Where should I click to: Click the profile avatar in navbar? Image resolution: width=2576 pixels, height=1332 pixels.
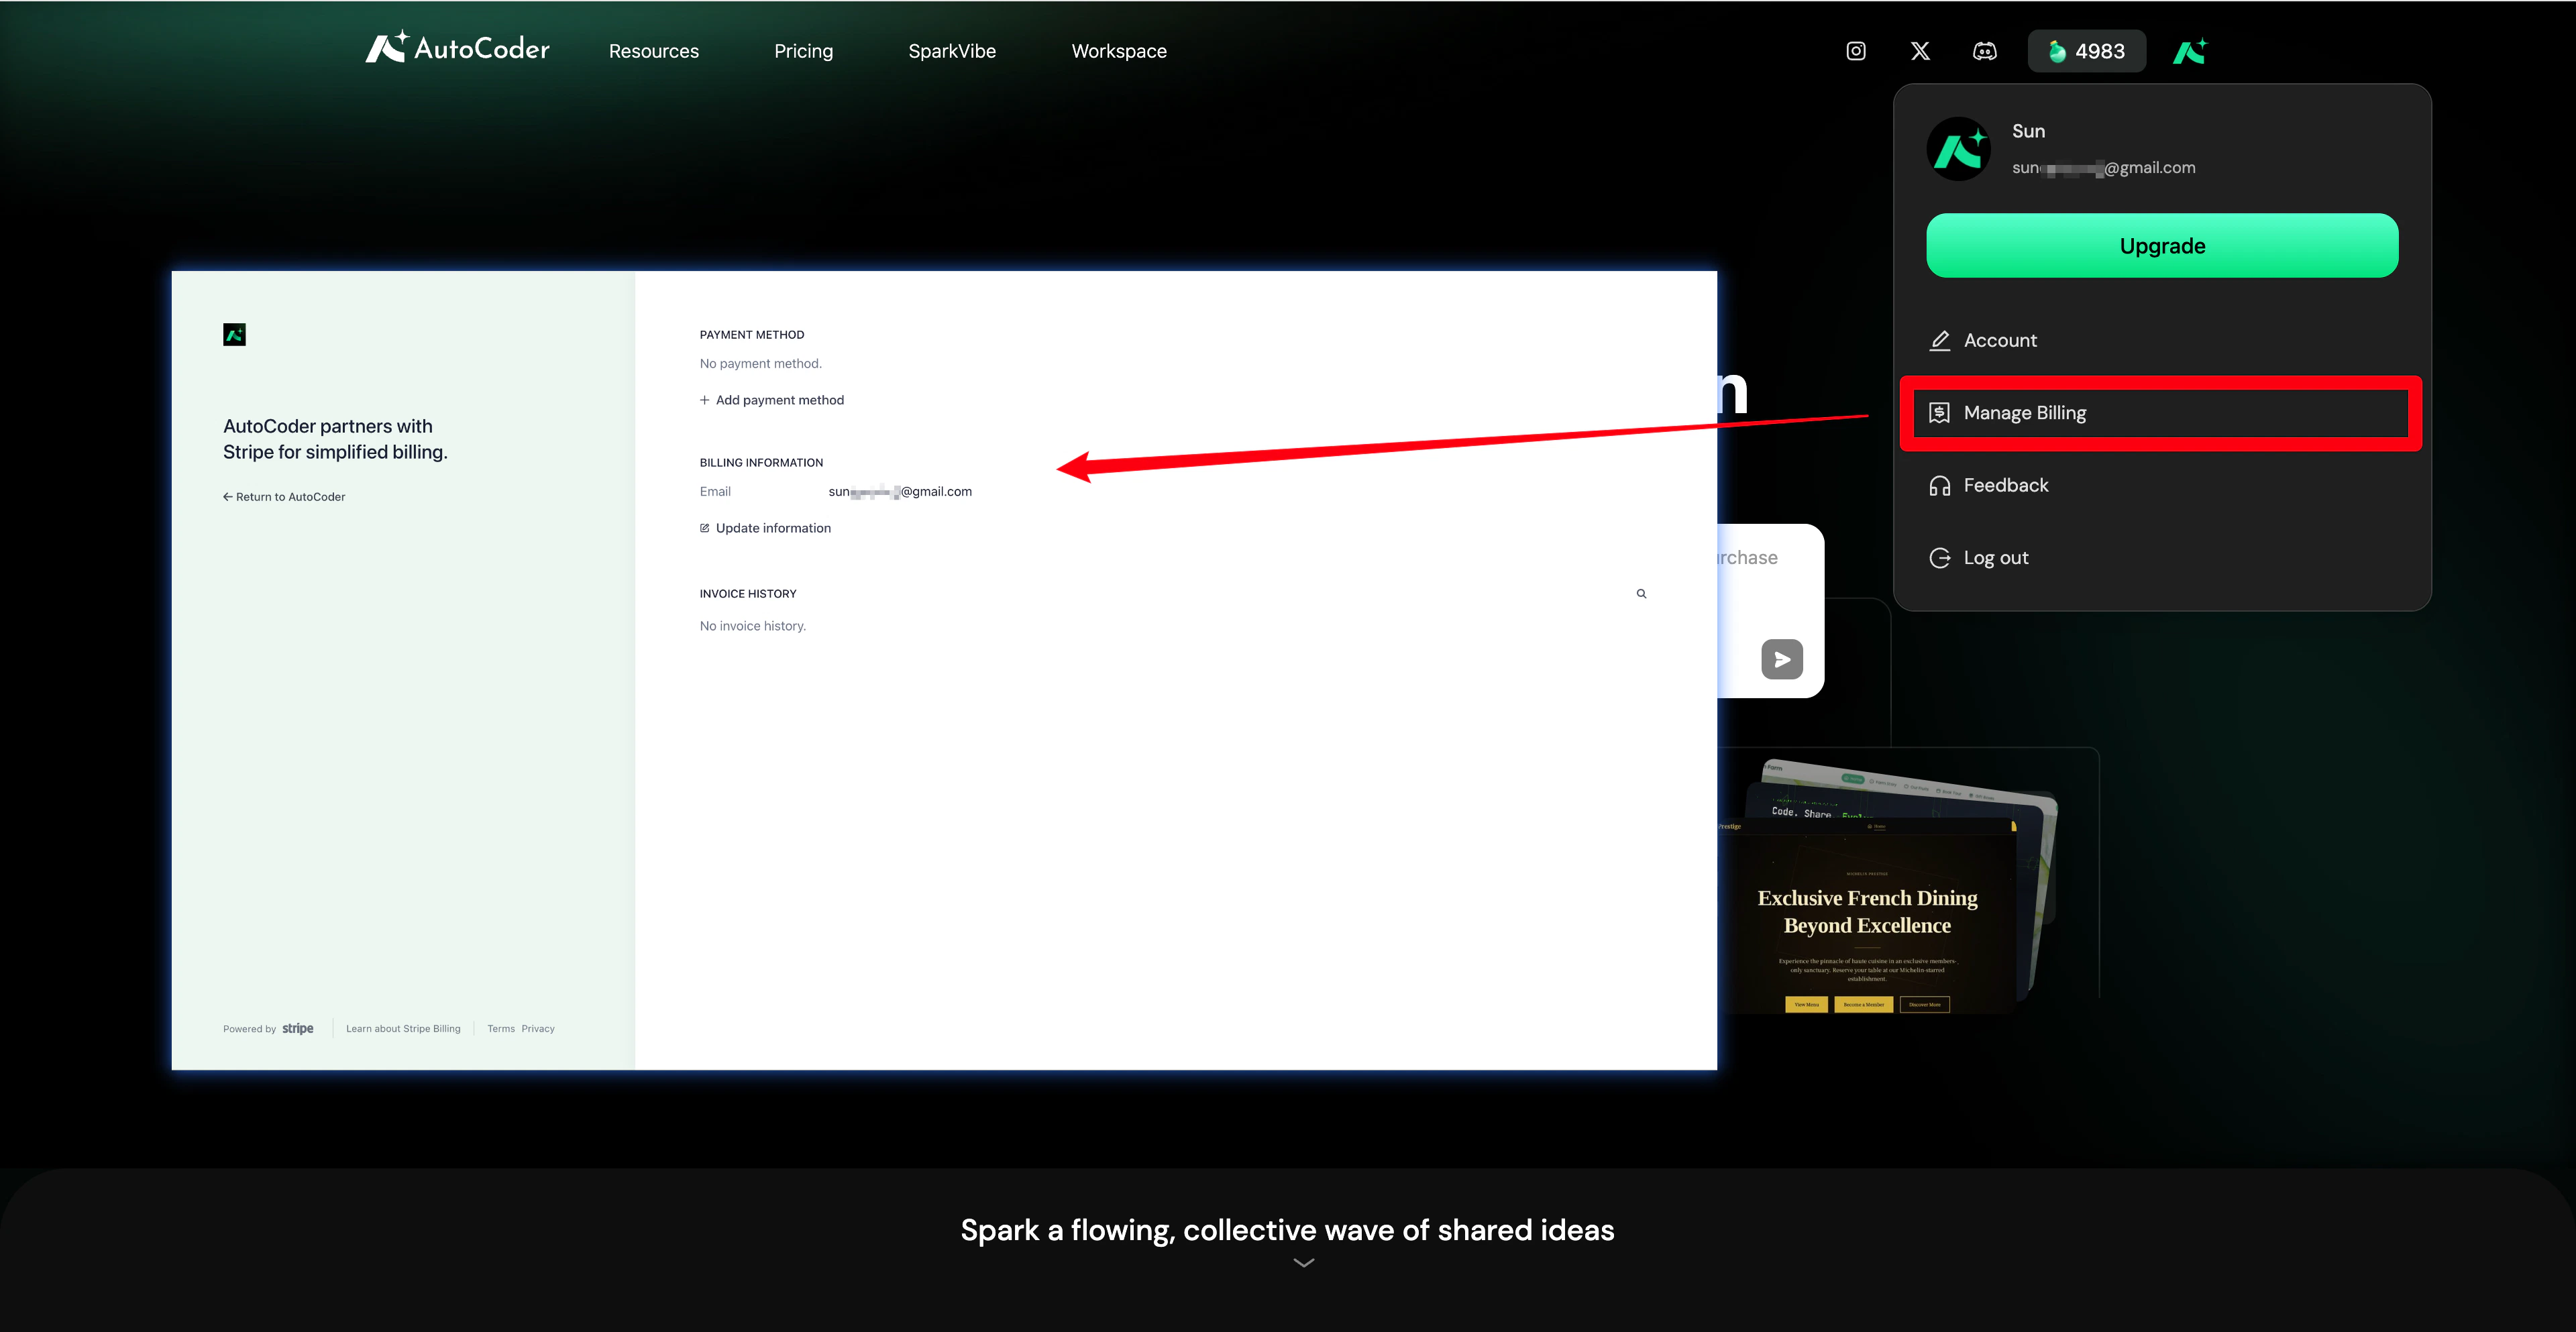pos(2189,51)
